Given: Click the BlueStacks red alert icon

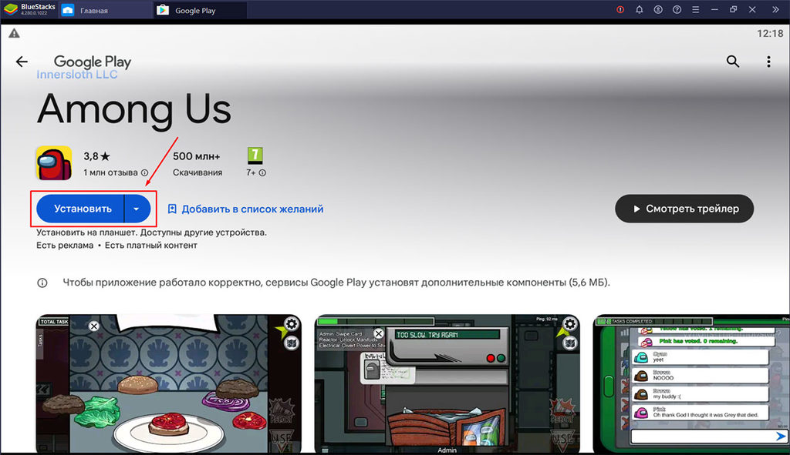Looking at the screenshot, I should 620,9.
